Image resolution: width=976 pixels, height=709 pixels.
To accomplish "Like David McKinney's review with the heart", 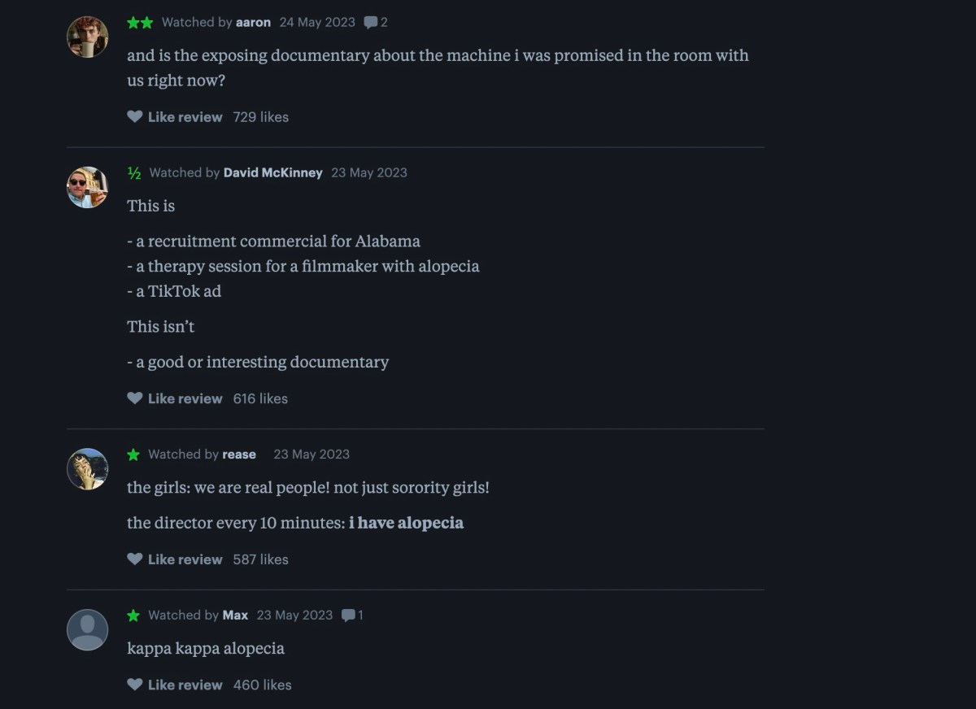I will point(134,398).
